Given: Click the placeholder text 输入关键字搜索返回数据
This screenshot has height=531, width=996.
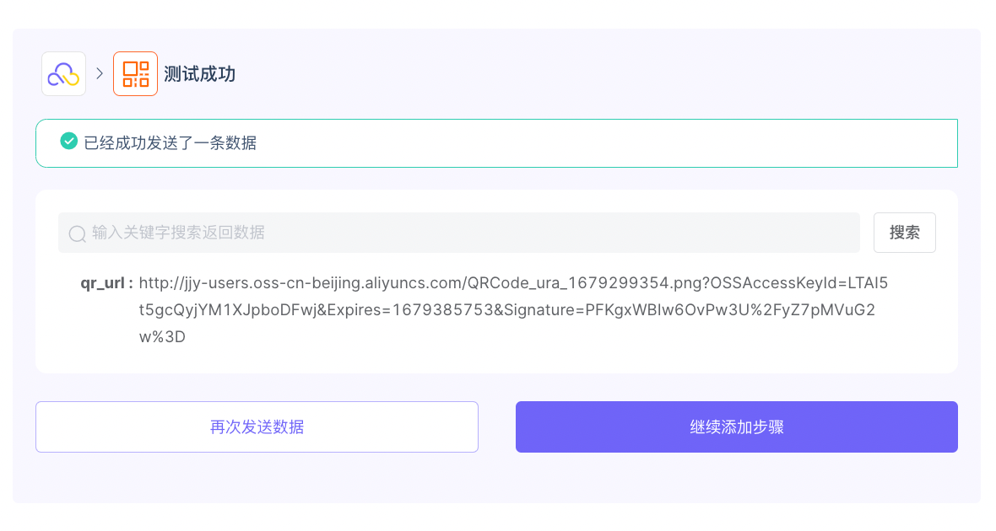Looking at the screenshot, I should point(178,233).
